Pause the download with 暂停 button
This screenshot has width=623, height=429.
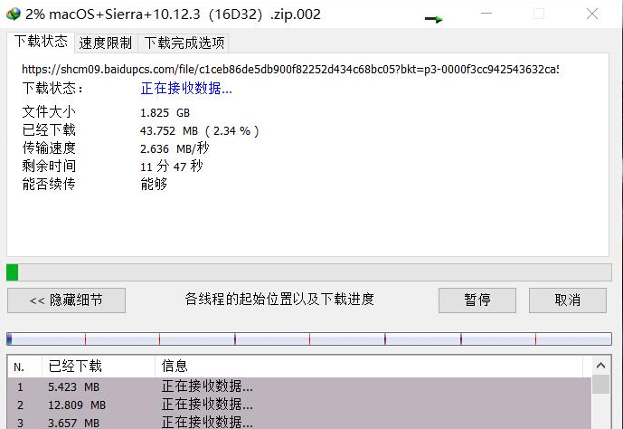pos(477,300)
